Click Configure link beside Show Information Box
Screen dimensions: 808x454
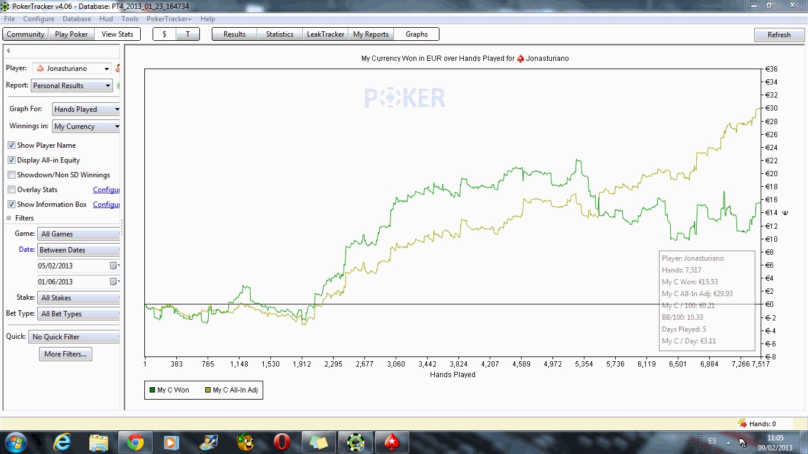(x=106, y=205)
